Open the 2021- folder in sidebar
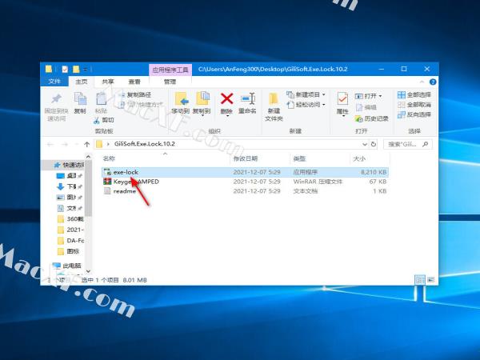This screenshot has height=360, width=480. (x=70, y=230)
